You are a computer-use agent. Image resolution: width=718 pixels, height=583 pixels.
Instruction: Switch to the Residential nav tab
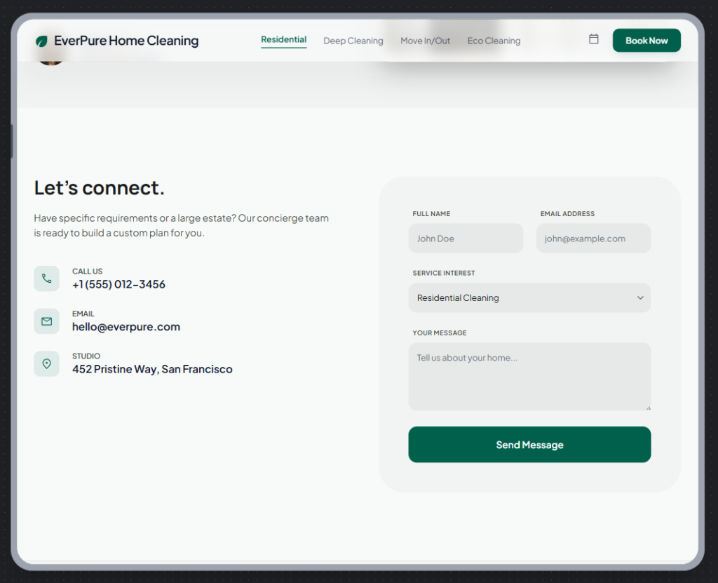[283, 40]
